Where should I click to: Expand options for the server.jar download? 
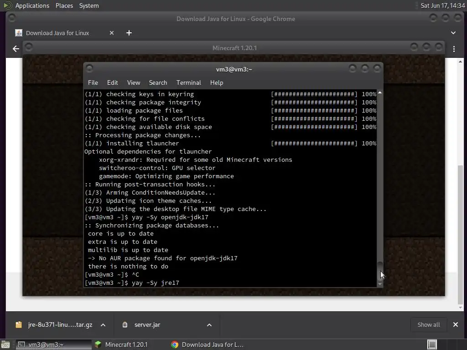pos(209,325)
